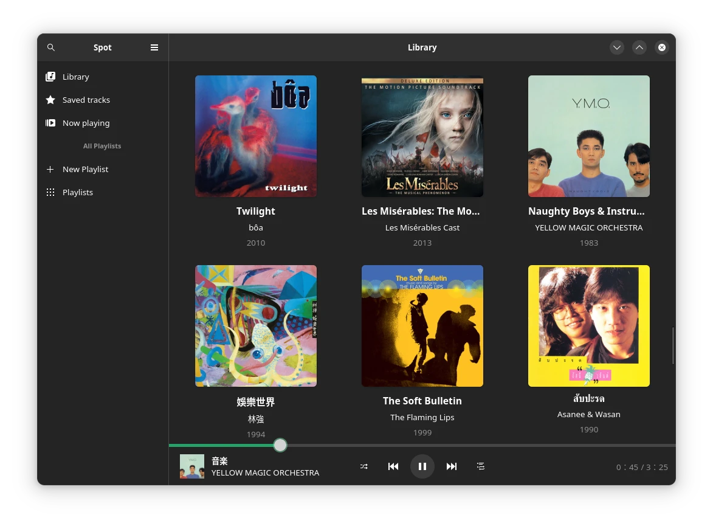Image resolution: width=713 pixels, height=526 pixels.
Task: Click the playback progress slider knob
Action: [280, 445]
